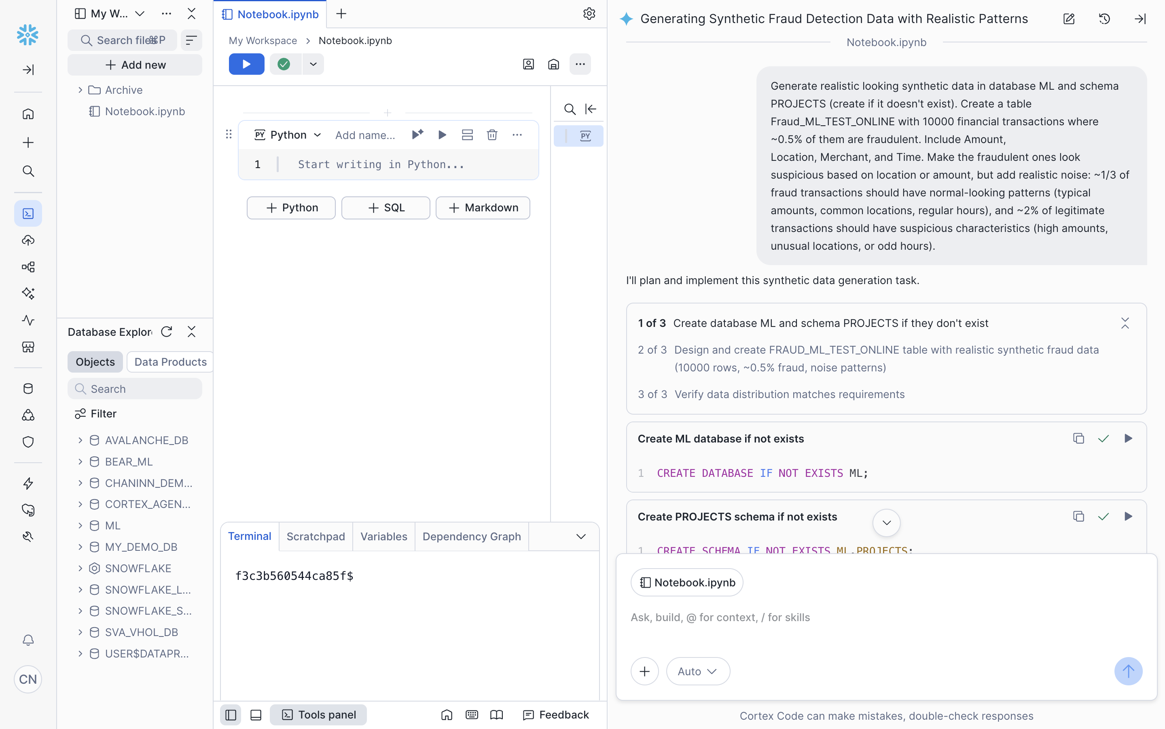Toggle the left sidebar panel icon

[x=231, y=714]
